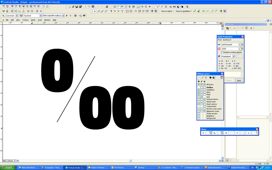Toggle Glyph metrics layer visibility checkbox
The width and height of the screenshot is (272, 170).
click(x=199, y=104)
